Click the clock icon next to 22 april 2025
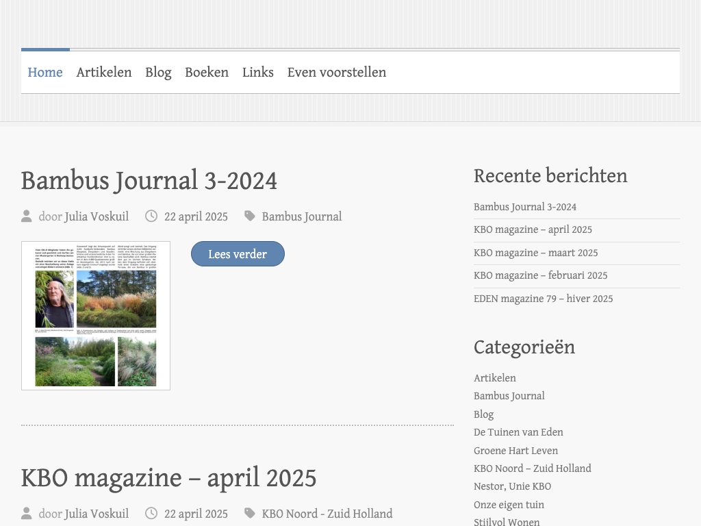The width and height of the screenshot is (701, 526). click(x=151, y=216)
